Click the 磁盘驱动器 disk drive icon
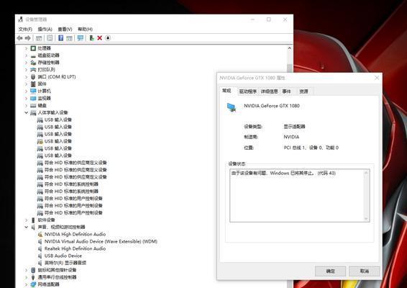The width and height of the screenshot is (407, 288). tap(33, 55)
